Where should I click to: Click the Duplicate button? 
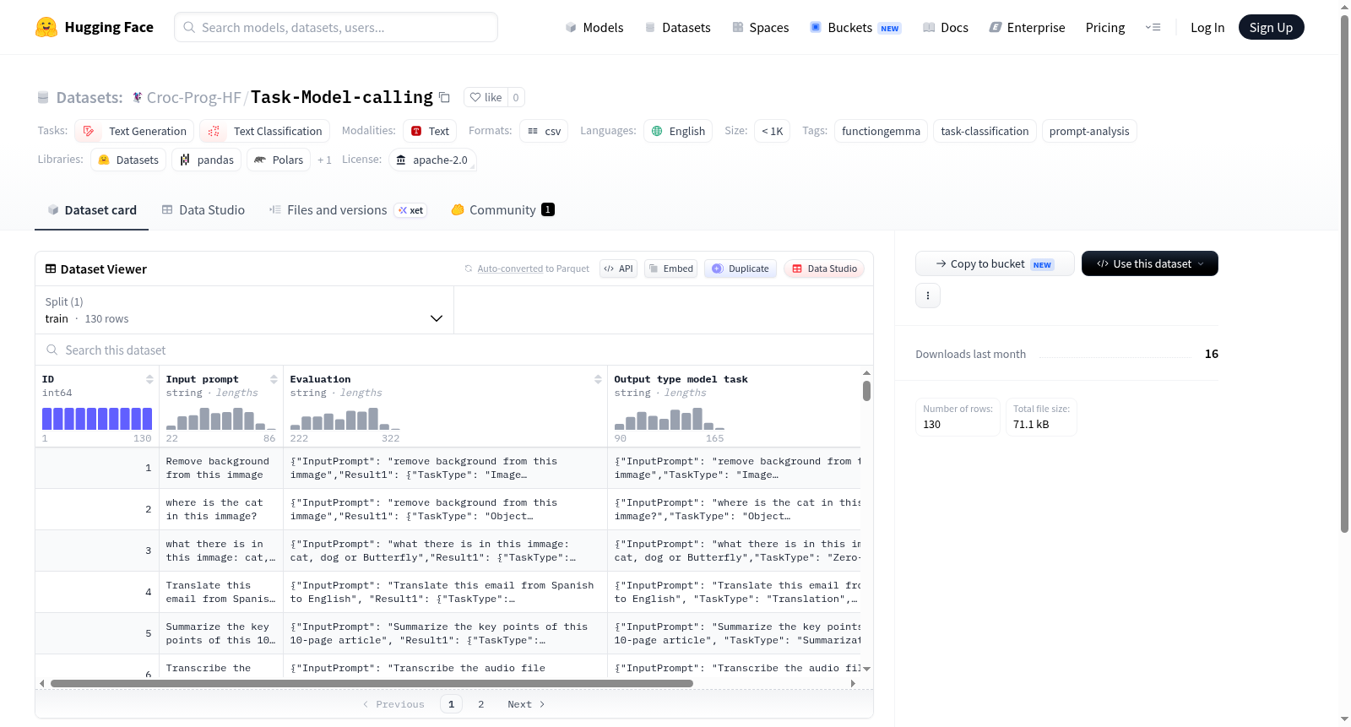[x=741, y=269]
